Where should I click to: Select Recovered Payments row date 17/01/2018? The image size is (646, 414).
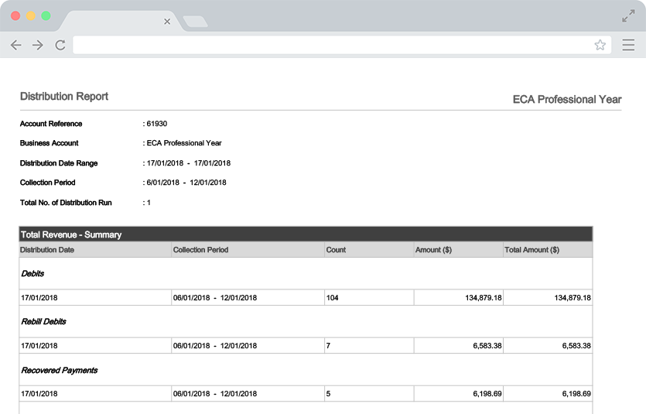tap(39, 394)
